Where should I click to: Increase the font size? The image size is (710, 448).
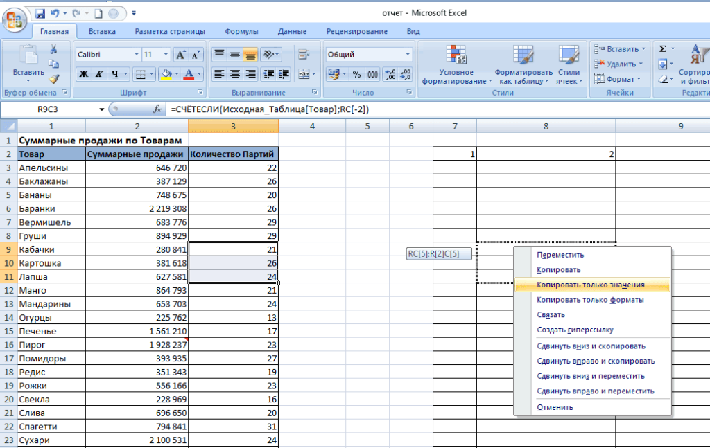pyautogui.click(x=180, y=55)
